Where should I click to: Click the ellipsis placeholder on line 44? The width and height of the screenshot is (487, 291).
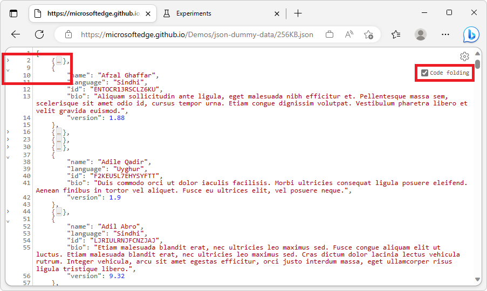[59, 212]
